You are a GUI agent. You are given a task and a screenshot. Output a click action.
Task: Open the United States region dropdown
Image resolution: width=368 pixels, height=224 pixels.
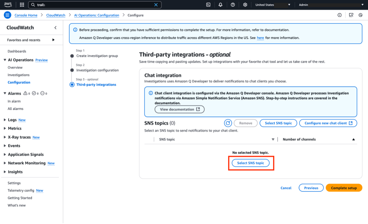(273, 5)
